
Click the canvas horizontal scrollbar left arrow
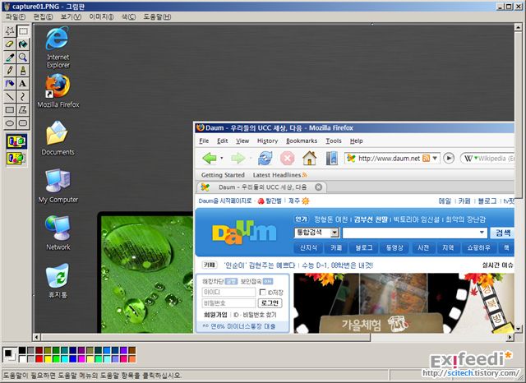coord(36,338)
